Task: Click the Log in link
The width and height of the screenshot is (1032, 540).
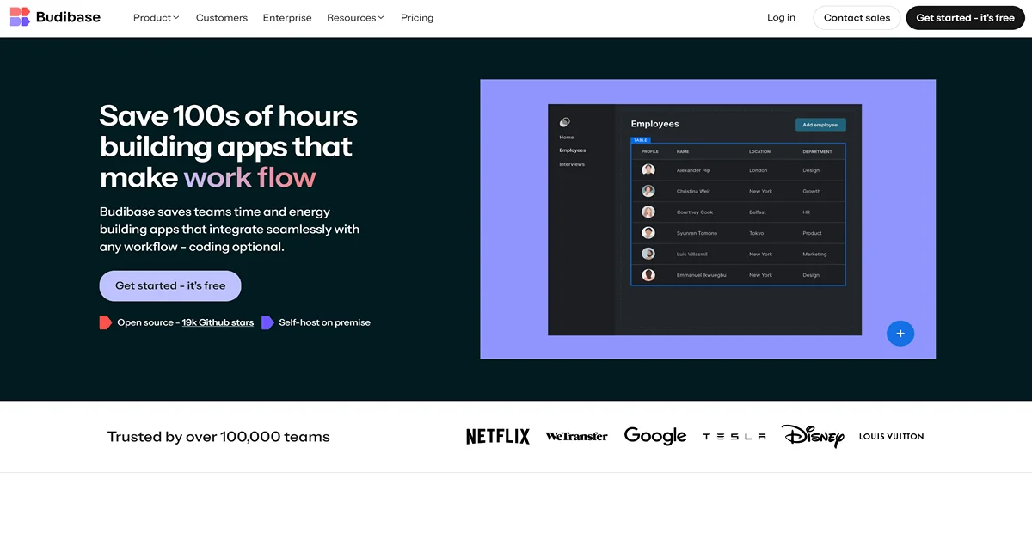Action: tap(781, 18)
